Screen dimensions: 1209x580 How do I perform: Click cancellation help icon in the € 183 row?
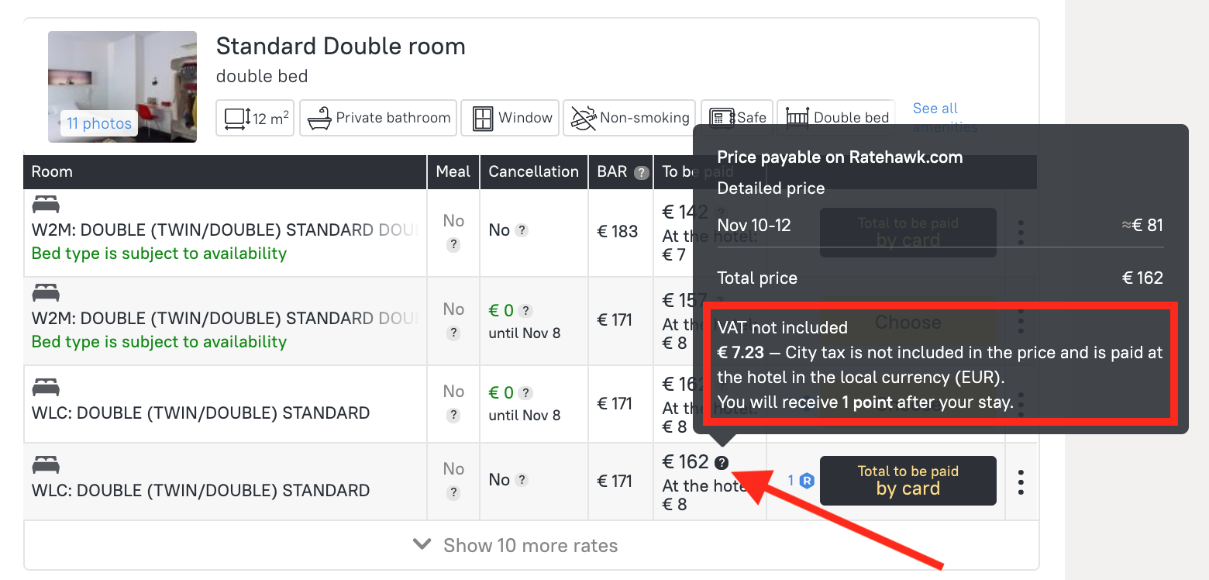[522, 230]
